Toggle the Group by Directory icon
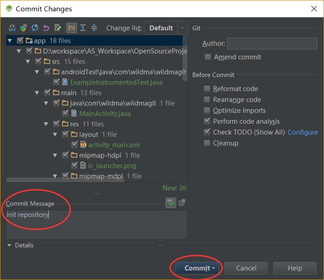324x280 pixels. click(x=71, y=28)
